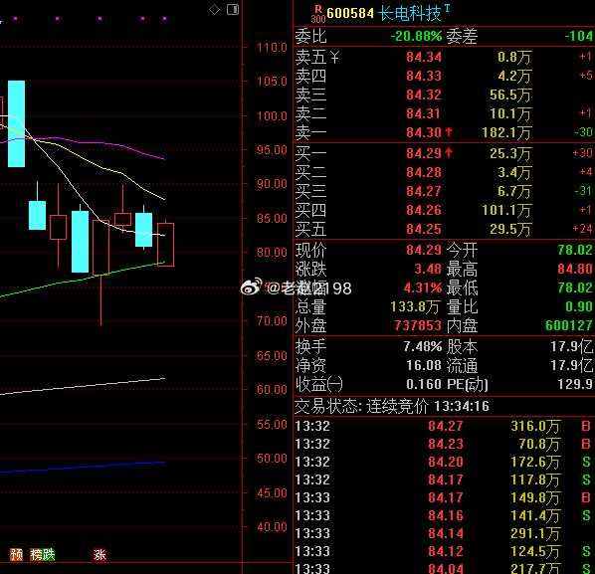Click the blue long-term average line near 50

(84, 467)
